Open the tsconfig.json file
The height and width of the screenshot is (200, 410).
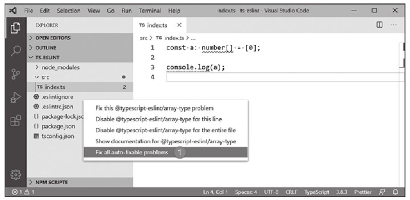tap(54, 136)
